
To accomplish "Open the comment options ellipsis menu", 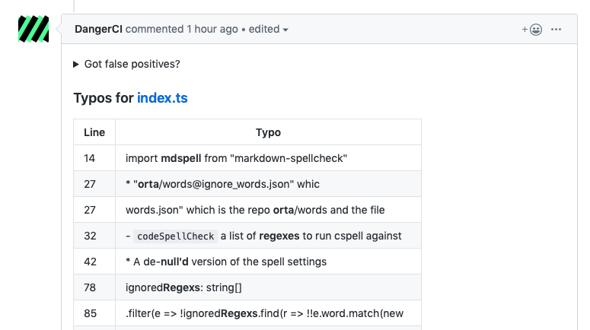I will coord(557,30).
